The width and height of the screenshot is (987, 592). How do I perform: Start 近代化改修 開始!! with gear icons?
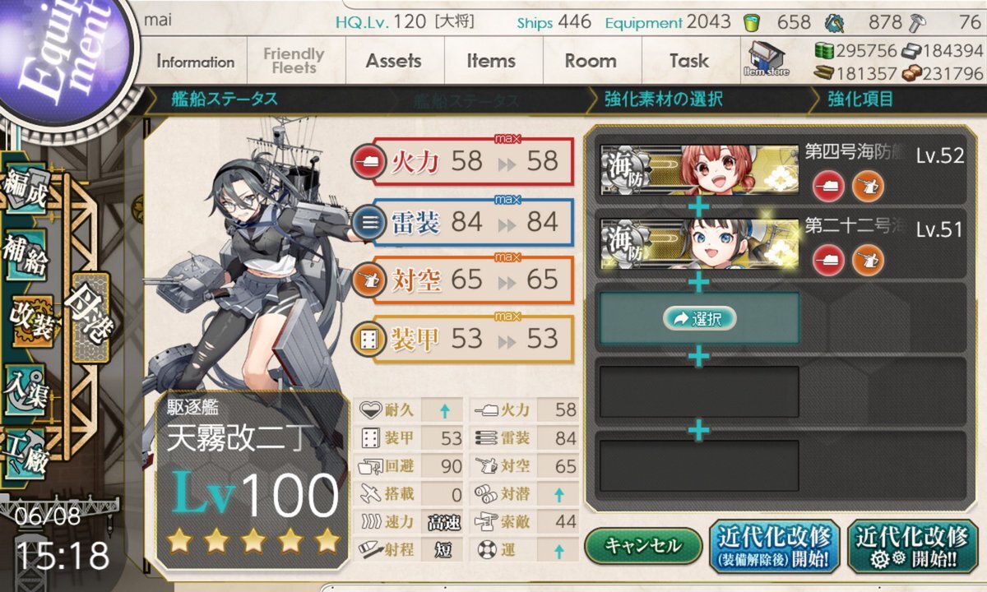coord(911,547)
